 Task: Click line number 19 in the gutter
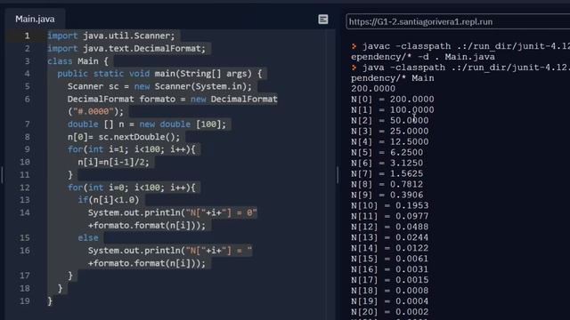point(25,301)
